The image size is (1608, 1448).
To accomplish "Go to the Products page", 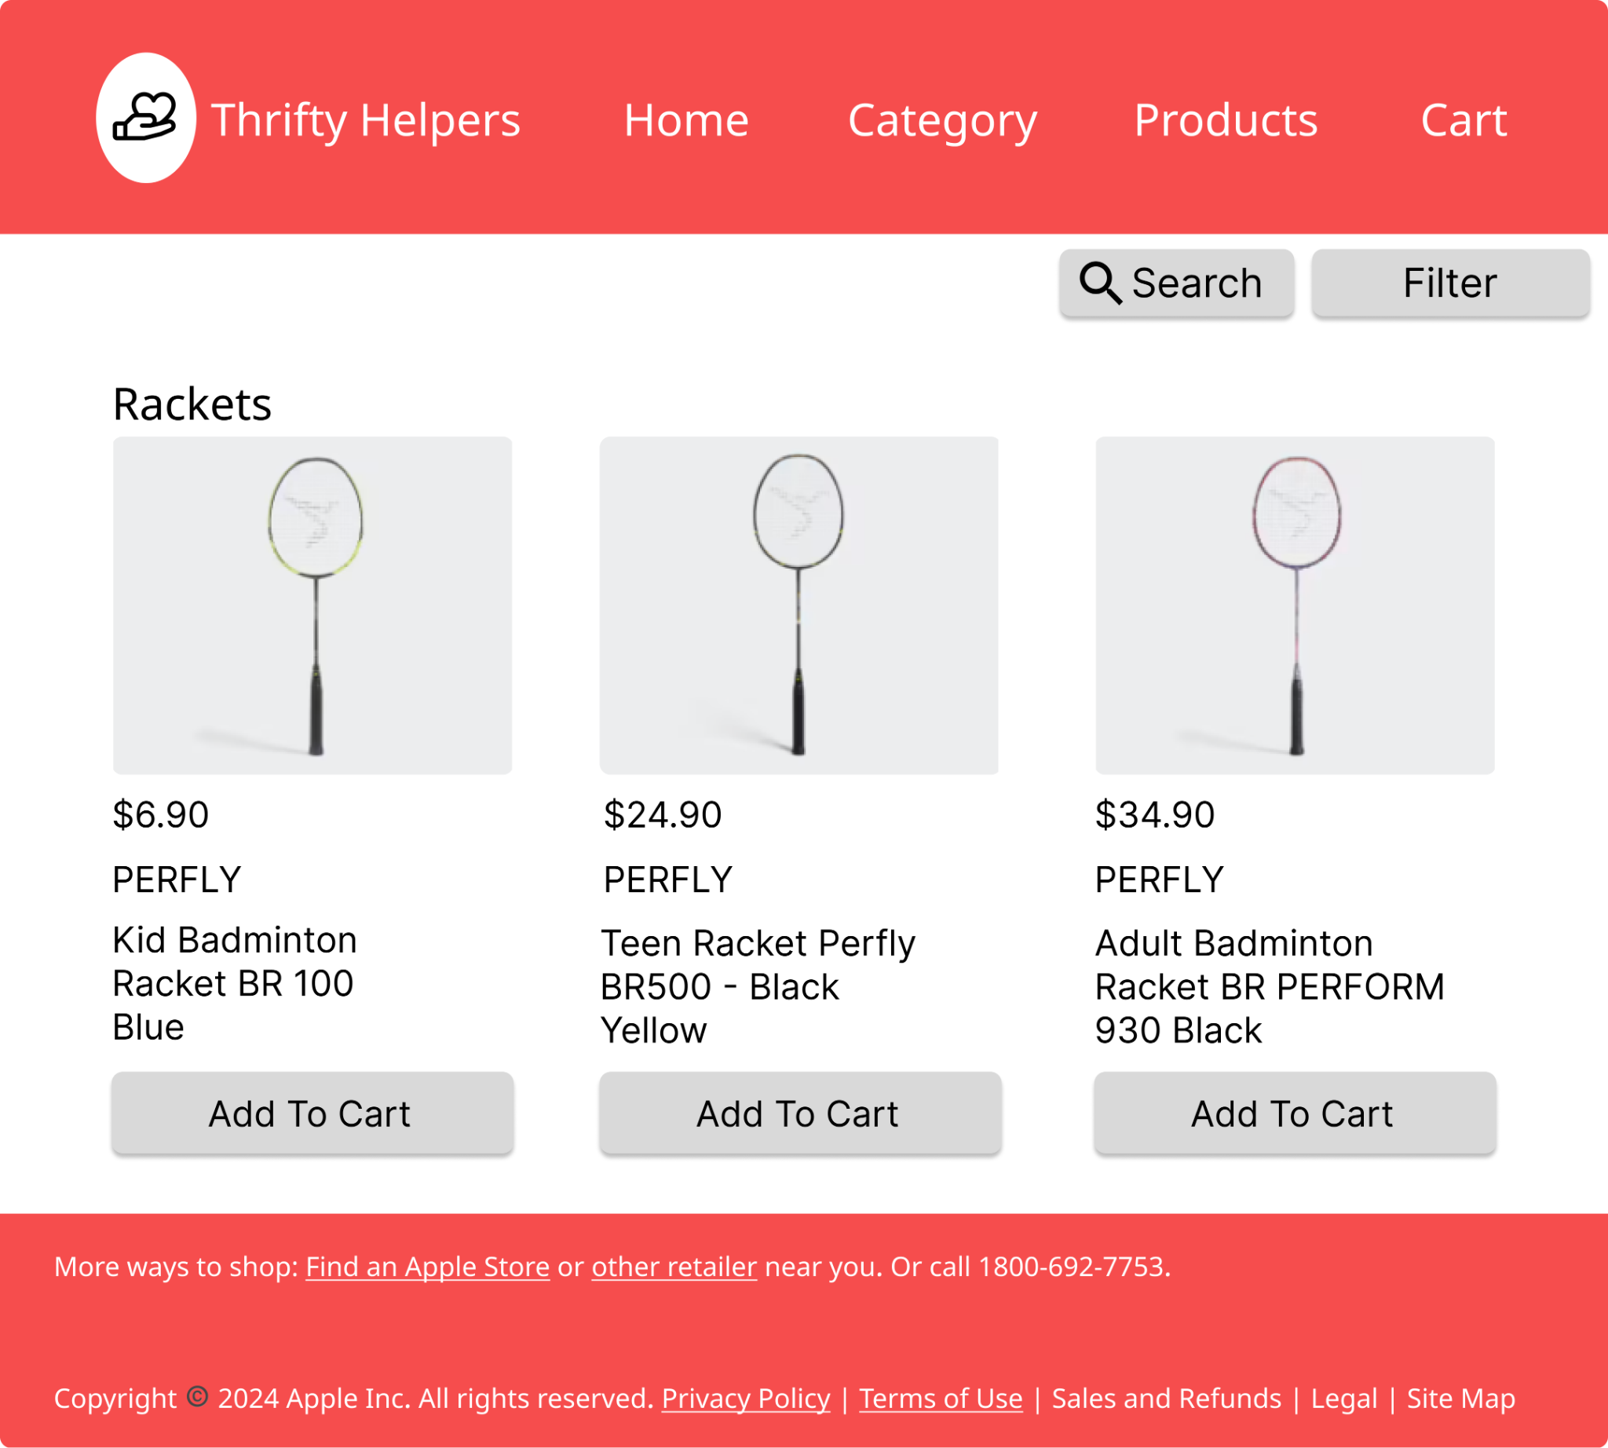I will [x=1226, y=120].
